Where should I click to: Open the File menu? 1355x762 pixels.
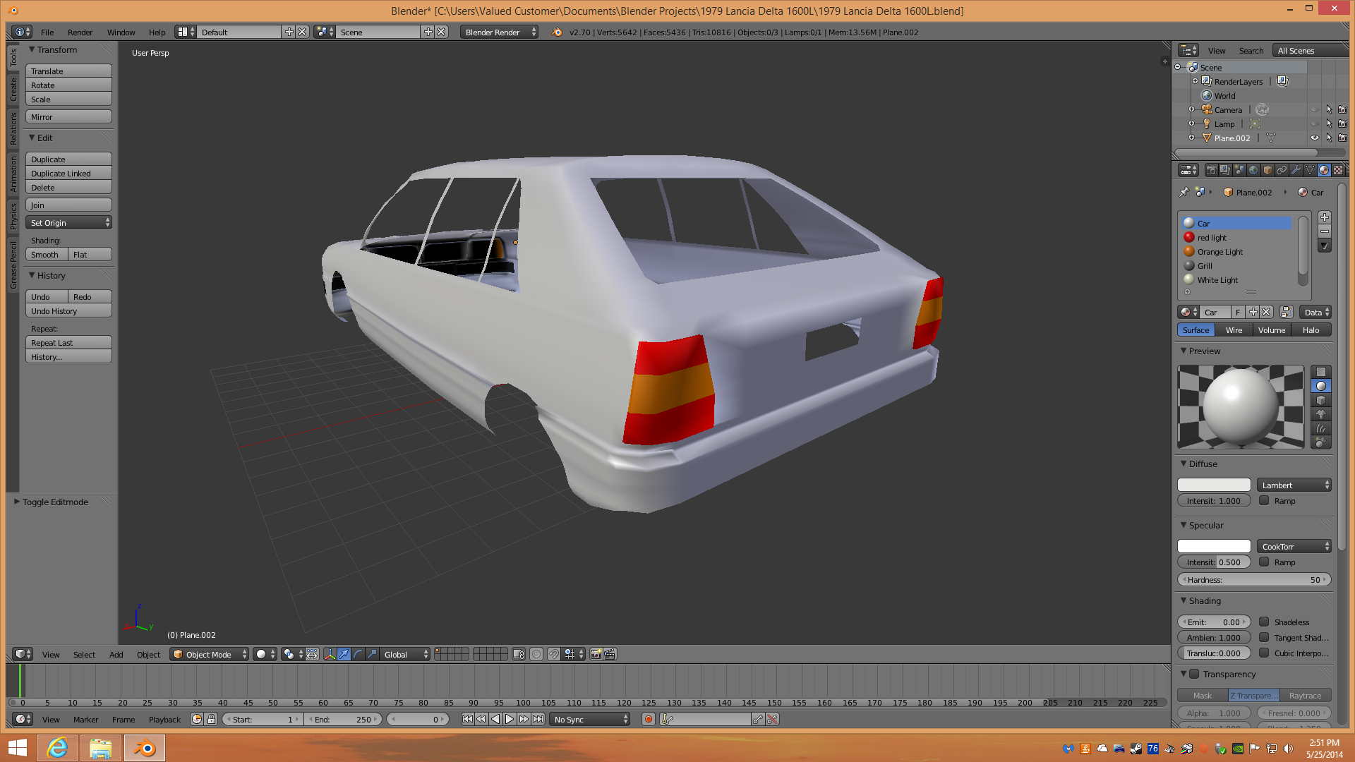pyautogui.click(x=47, y=32)
